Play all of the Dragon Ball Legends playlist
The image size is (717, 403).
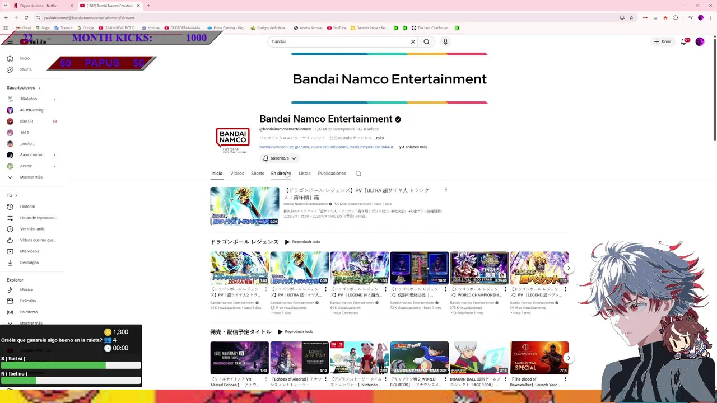click(302, 242)
